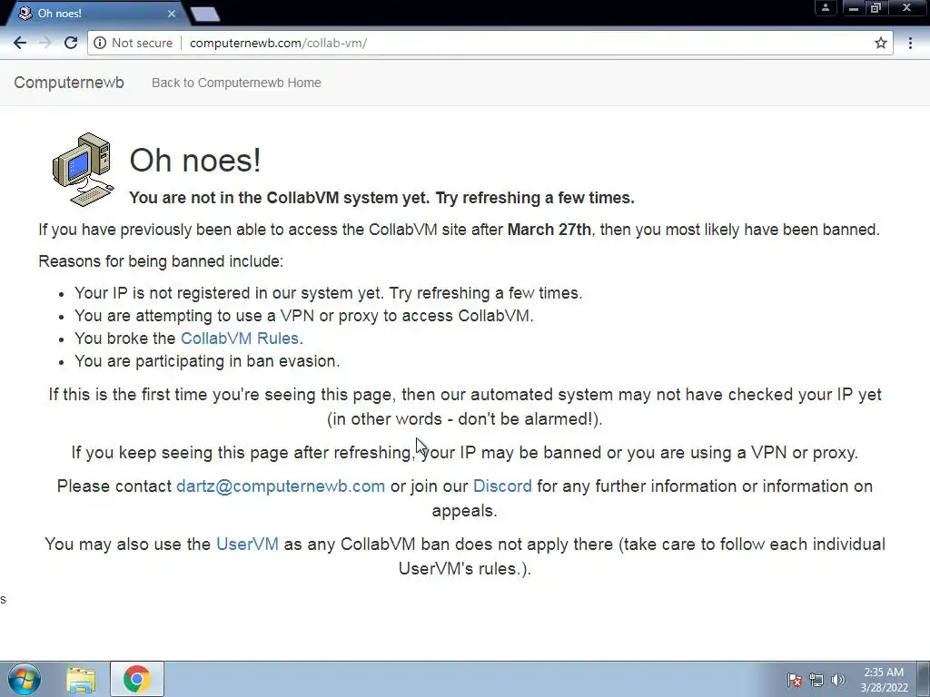Click 'You are participating in ban evasion.'

(207, 361)
